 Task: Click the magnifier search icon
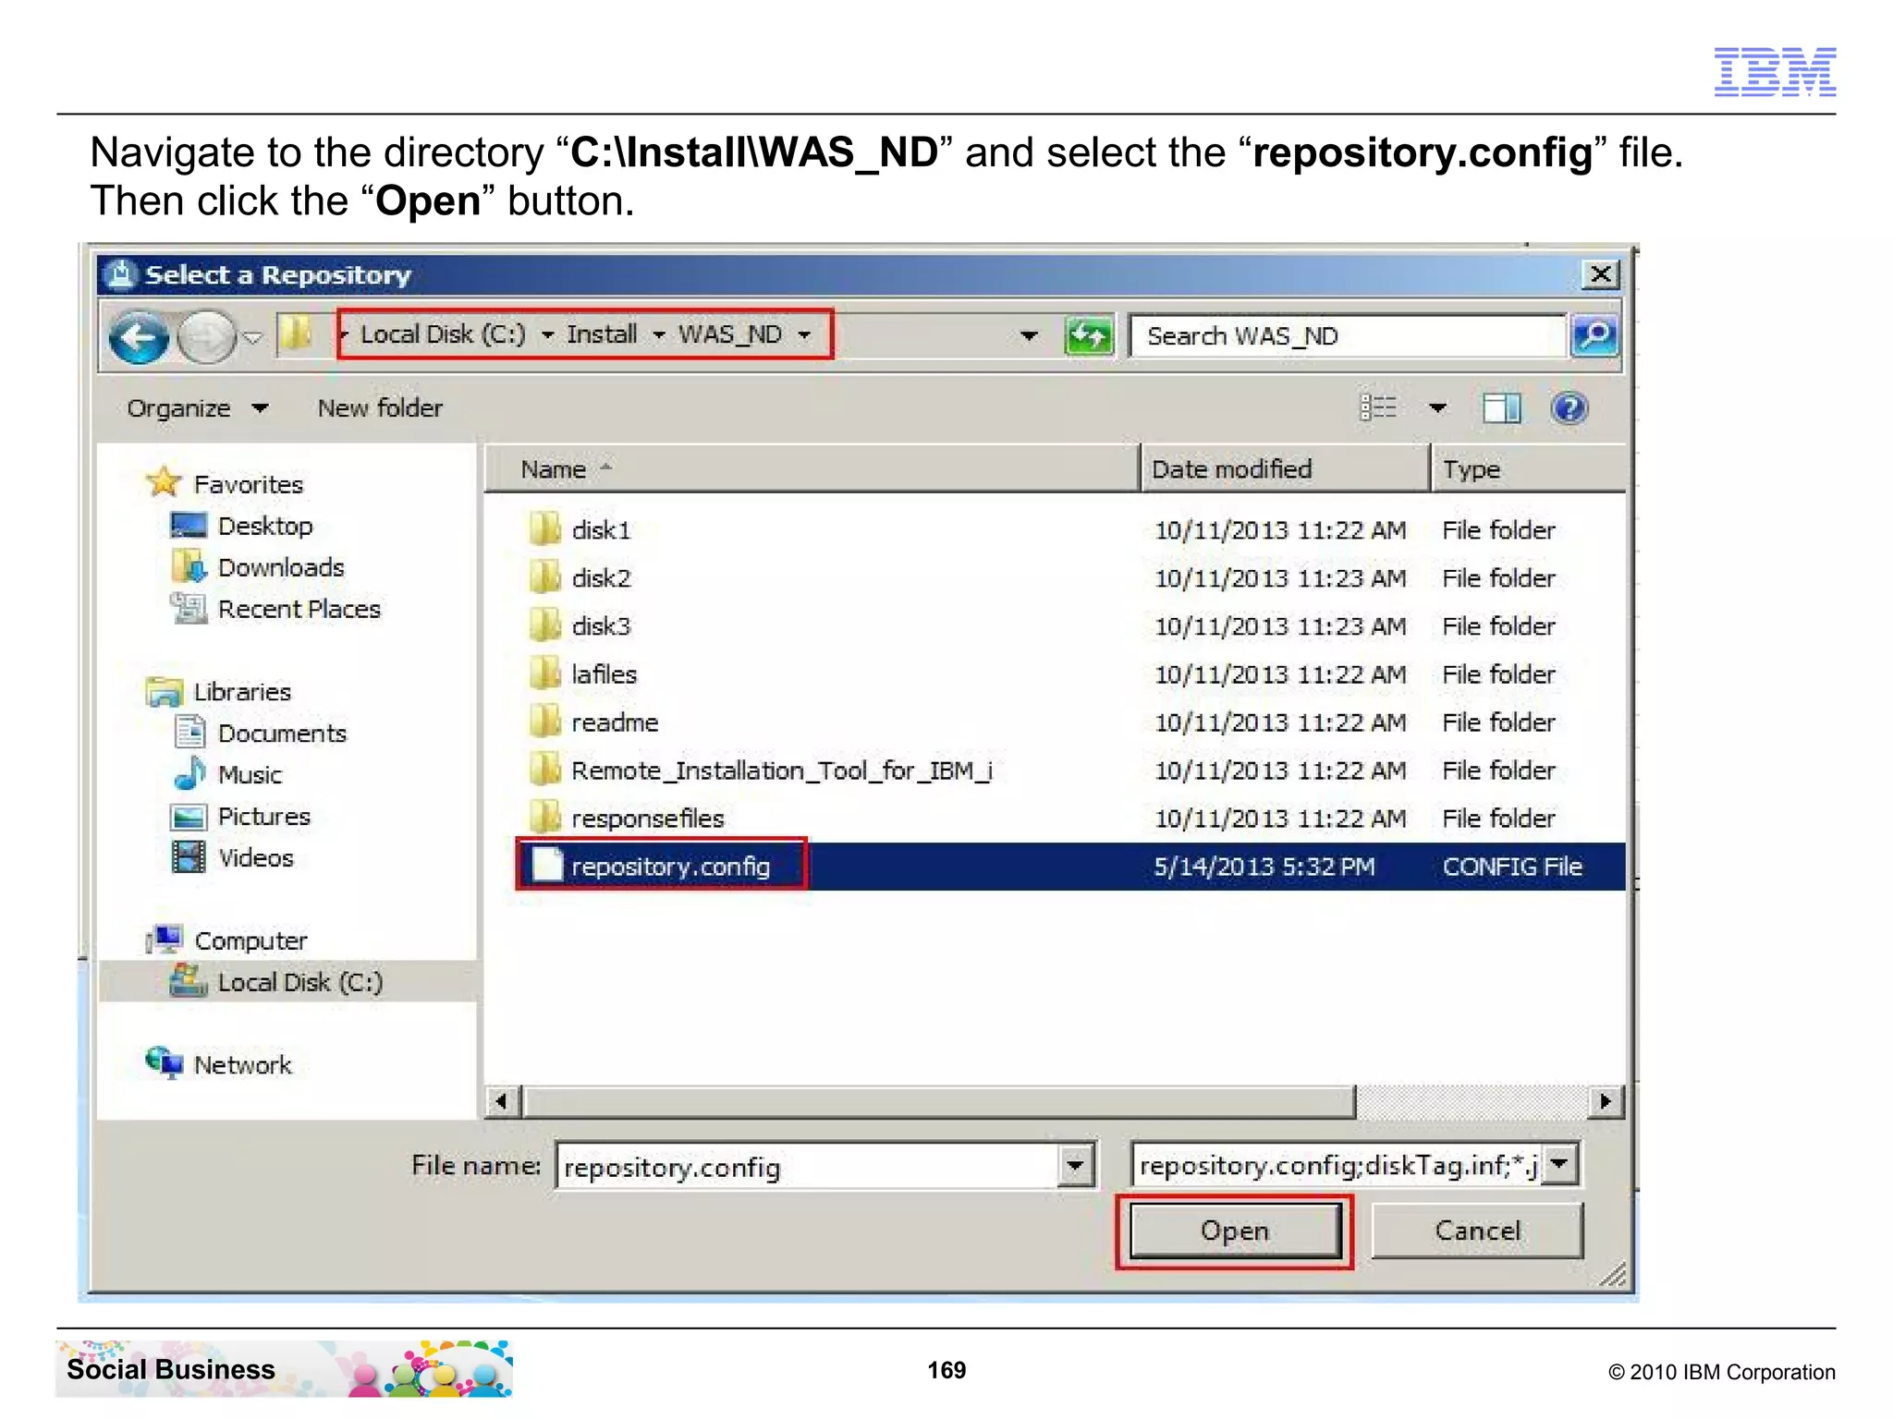[x=1595, y=336]
